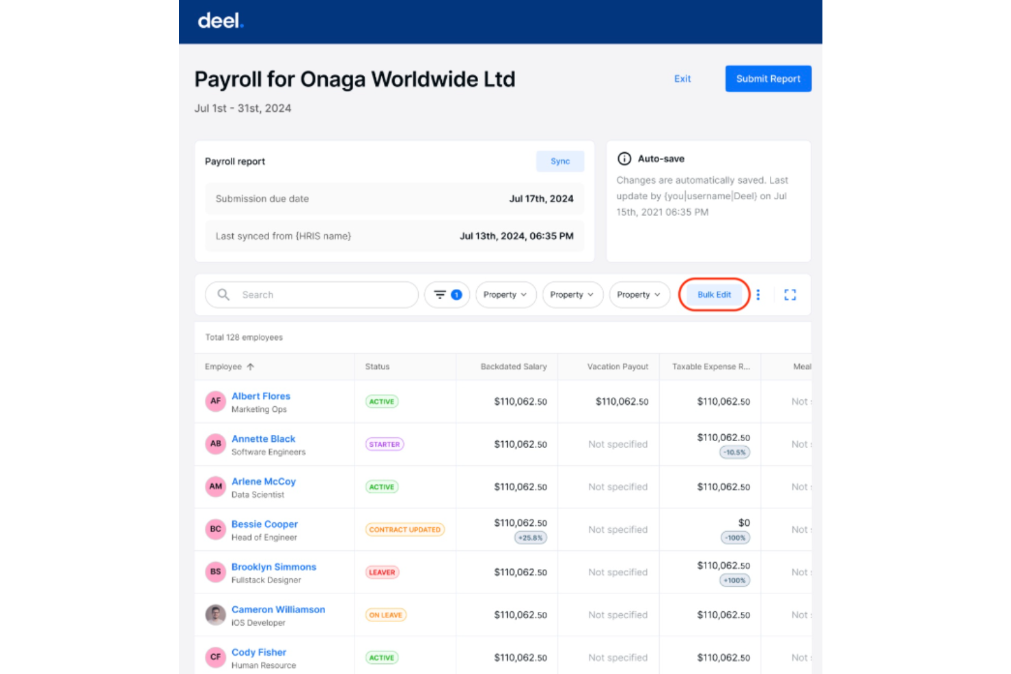Viewport: 1011px width, 674px height.
Task: Click Cameron Williamson's profile photo
Action: (x=216, y=615)
